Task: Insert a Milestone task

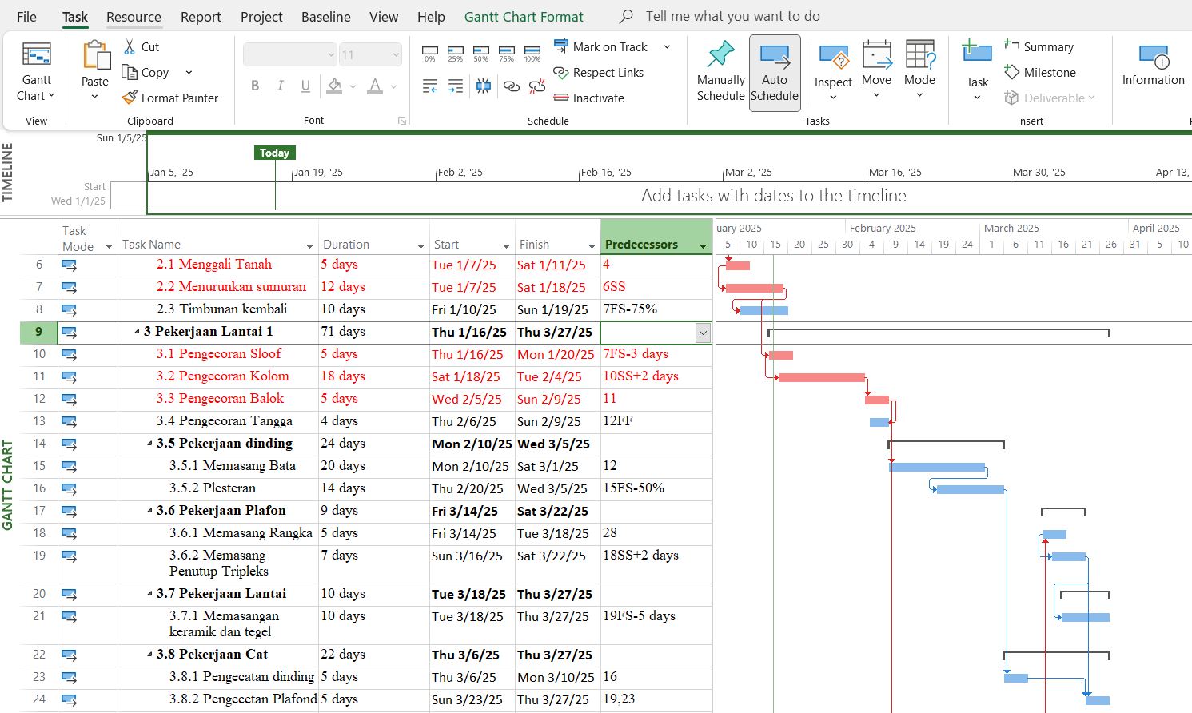Action: (1040, 72)
